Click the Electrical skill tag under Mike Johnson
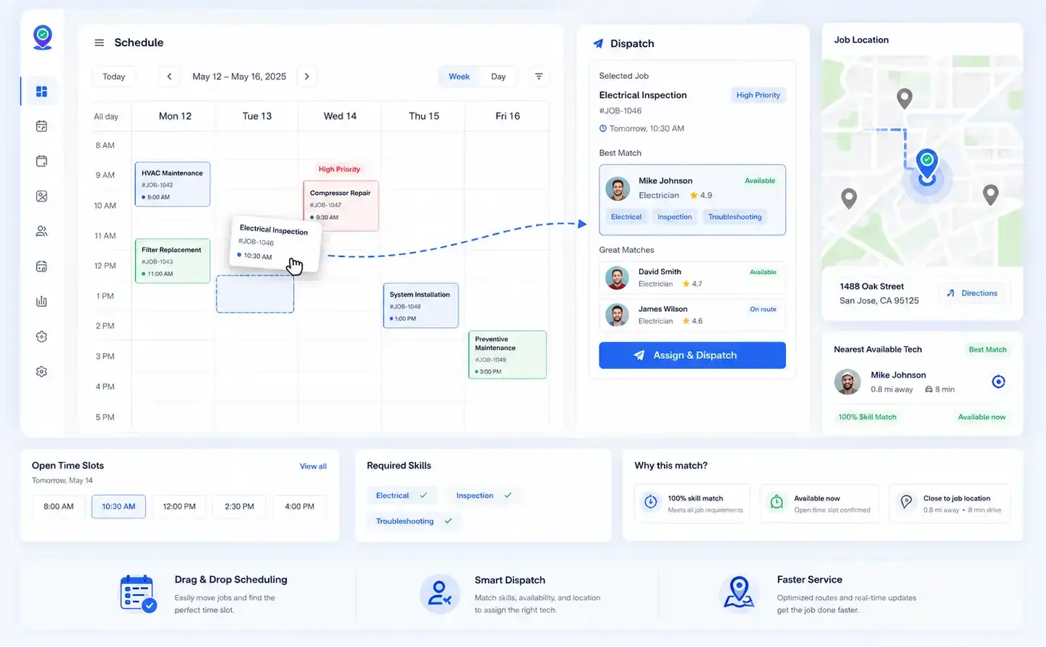1046x647 pixels. click(x=626, y=217)
